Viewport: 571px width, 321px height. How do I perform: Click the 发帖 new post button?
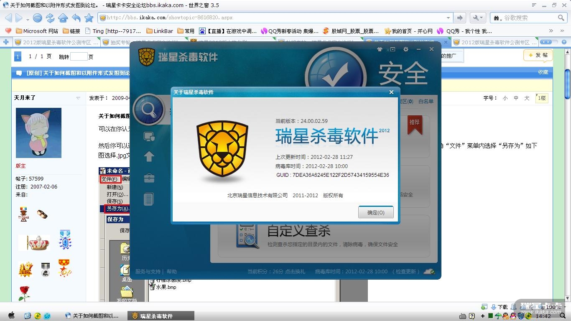(538, 55)
